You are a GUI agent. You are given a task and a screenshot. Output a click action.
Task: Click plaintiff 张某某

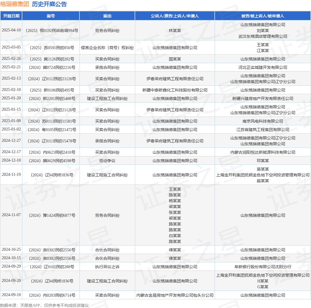pyautogui.click(x=175, y=212)
